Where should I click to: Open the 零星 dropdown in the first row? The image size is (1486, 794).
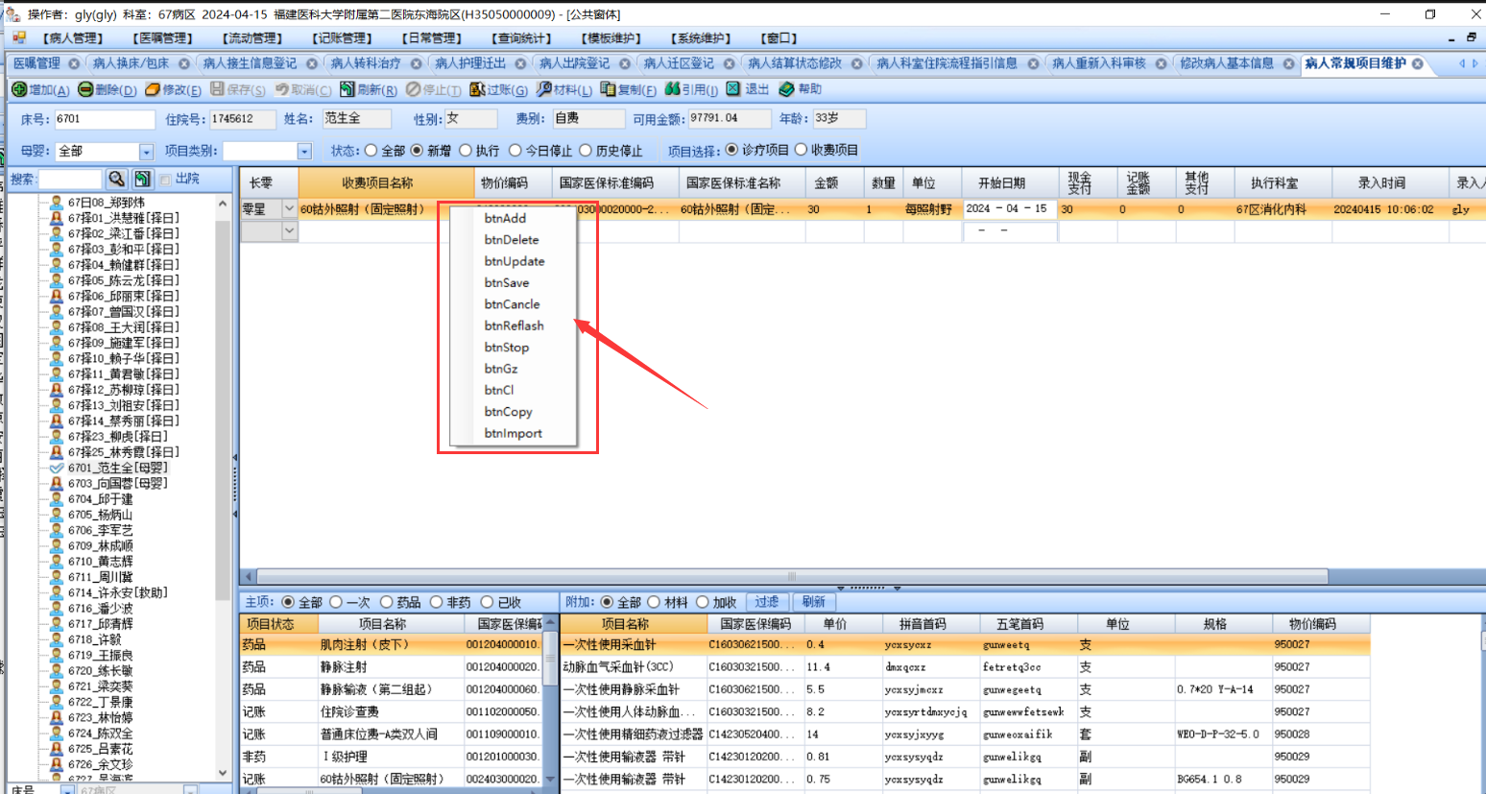tap(289, 208)
